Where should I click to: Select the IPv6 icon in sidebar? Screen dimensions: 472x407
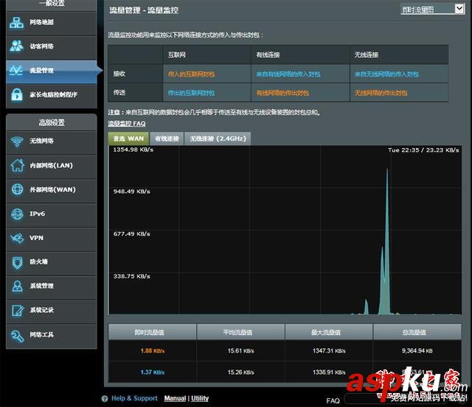[17, 214]
